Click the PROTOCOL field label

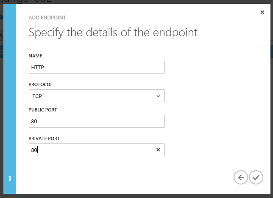(41, 84)
